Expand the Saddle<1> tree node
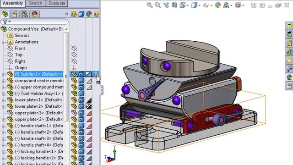 click(4, 74)
